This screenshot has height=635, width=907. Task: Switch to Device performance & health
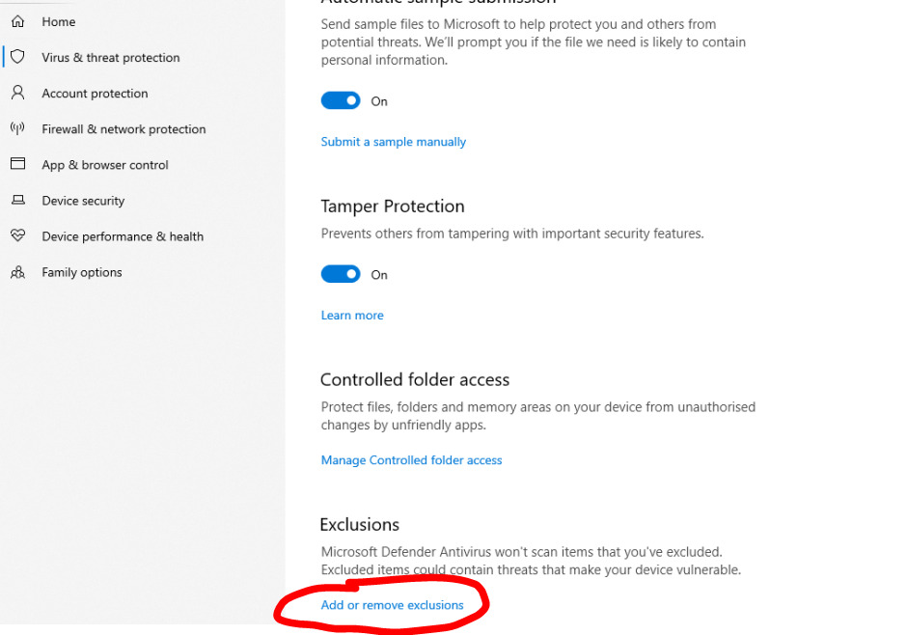[122, 235]
